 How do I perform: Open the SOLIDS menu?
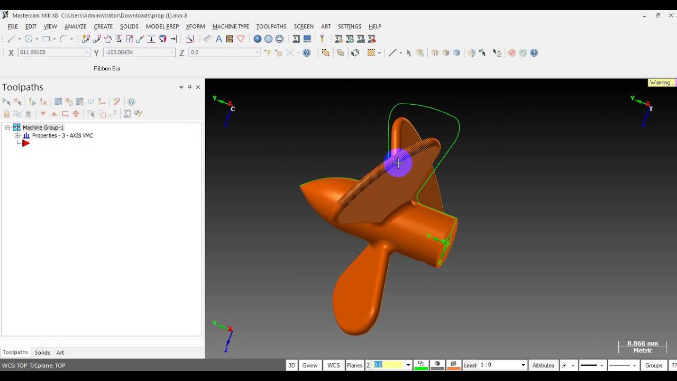point(129,26)
